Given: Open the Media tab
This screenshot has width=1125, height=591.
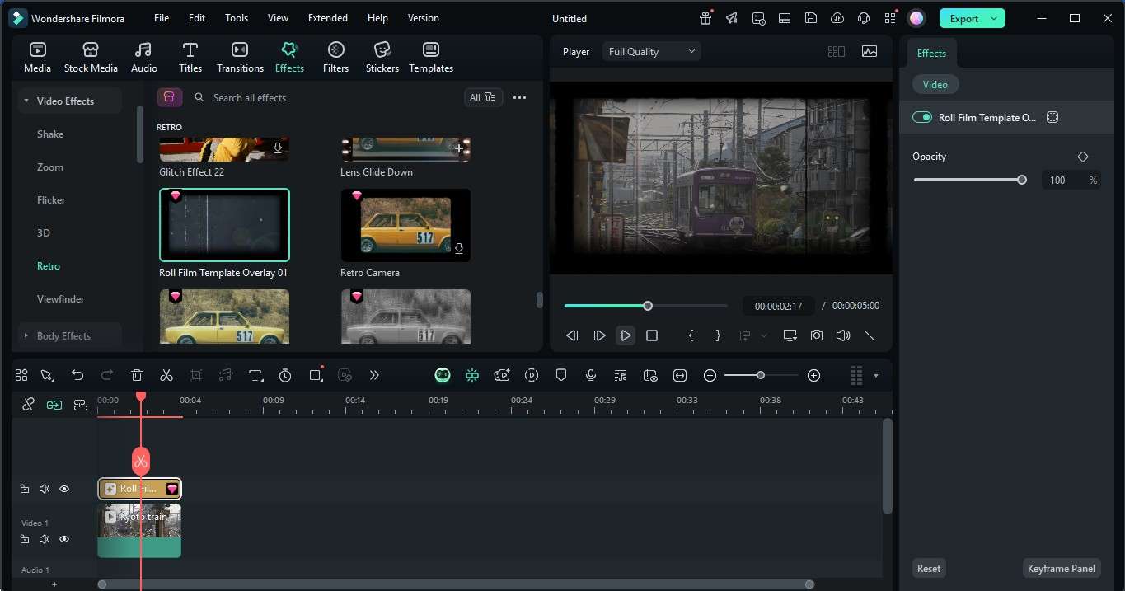Looking at the screenshot, I should click(37, 58).
